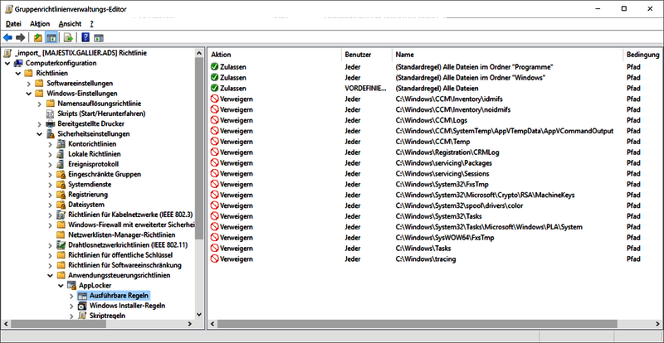Select the C:\Windows\SysWOW64\FxsTmp rule
This screenshot has height=343, width=664.
[445, 238]
